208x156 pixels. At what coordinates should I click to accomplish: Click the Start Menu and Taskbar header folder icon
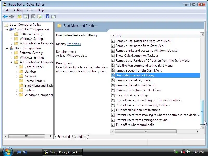(x=59, y=25)
